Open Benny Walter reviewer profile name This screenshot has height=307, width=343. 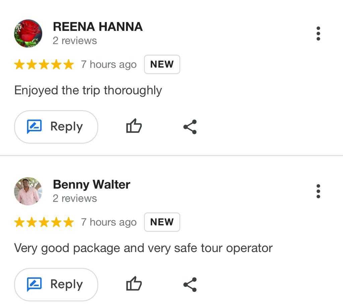[x=91, y=185]
